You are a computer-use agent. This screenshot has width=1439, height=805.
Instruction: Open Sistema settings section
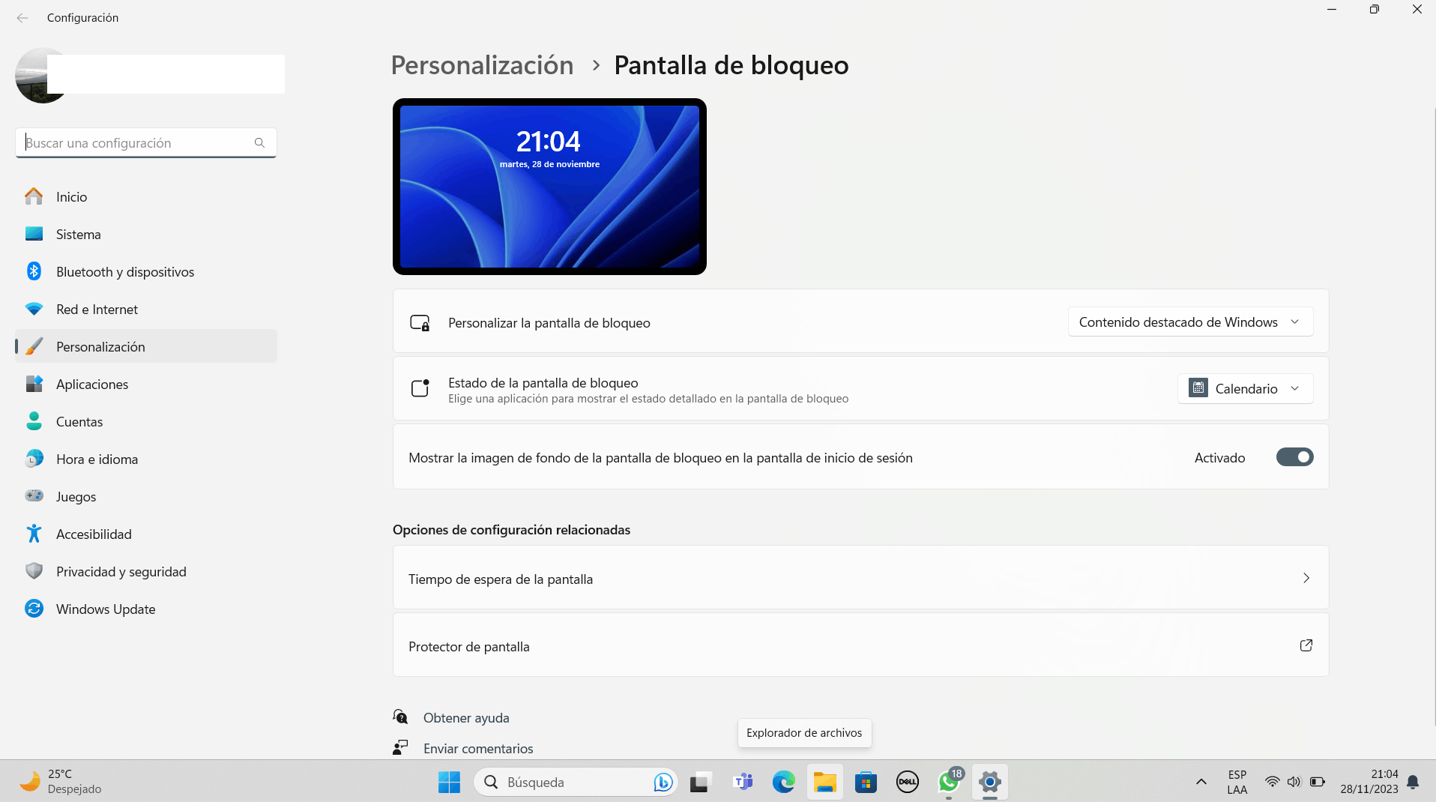[x=146, y=235]
